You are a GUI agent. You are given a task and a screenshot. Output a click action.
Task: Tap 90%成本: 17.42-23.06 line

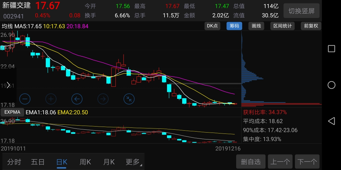270,130
